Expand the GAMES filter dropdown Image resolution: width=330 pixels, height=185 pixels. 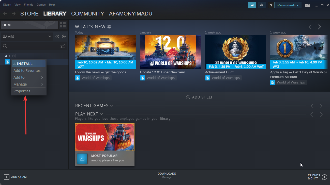(x=27, y=37)
